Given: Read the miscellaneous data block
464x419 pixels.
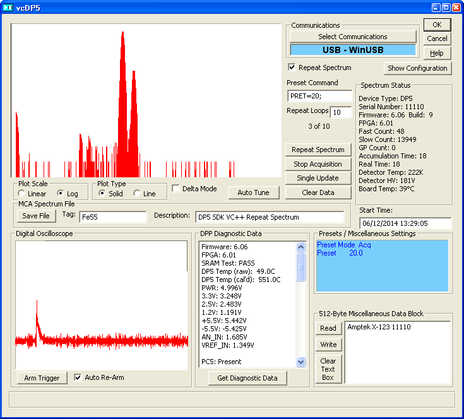Looking at the screenshot, I should point(328,328).
